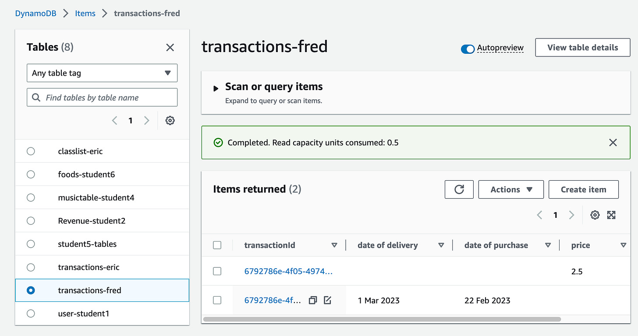Screen dimensions: 638x336
Task: Click the price column header label
Action: click(x=581, y=245)
